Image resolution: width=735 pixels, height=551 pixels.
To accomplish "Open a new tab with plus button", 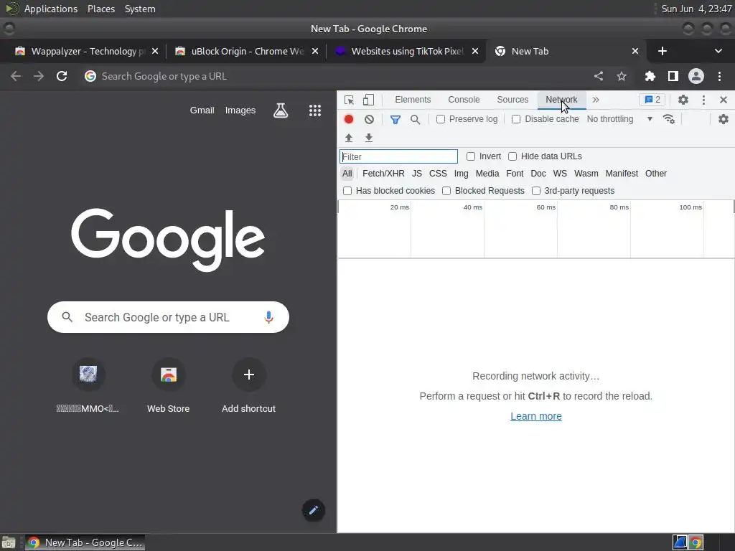I will coord(663,51).
